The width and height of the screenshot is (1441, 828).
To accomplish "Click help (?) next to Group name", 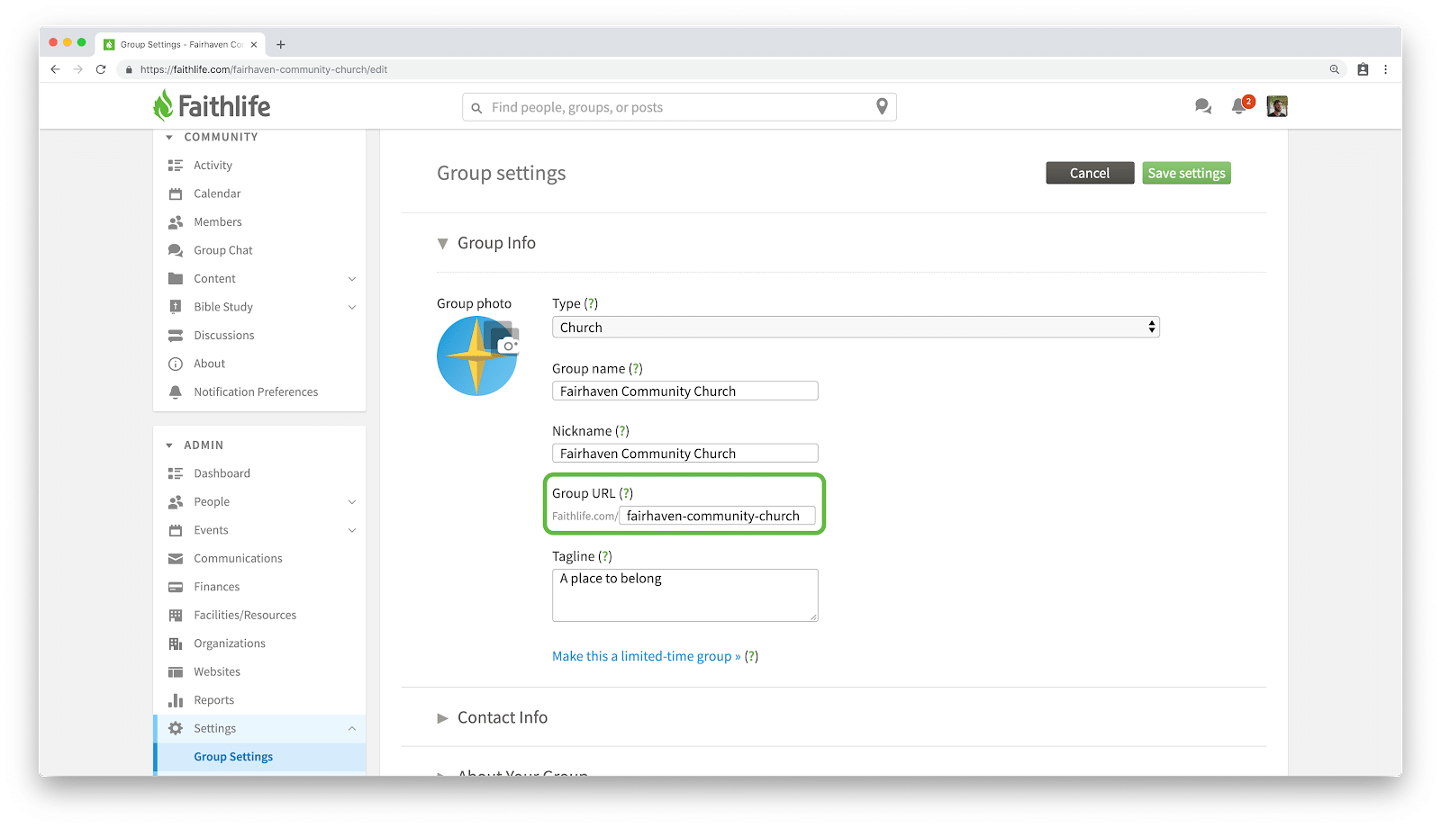I will coord(636,368).
